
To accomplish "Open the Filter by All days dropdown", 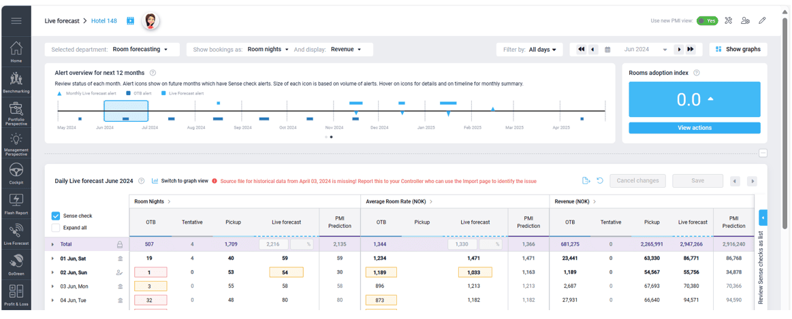I will pyautogui.click(x=542, y=50).
